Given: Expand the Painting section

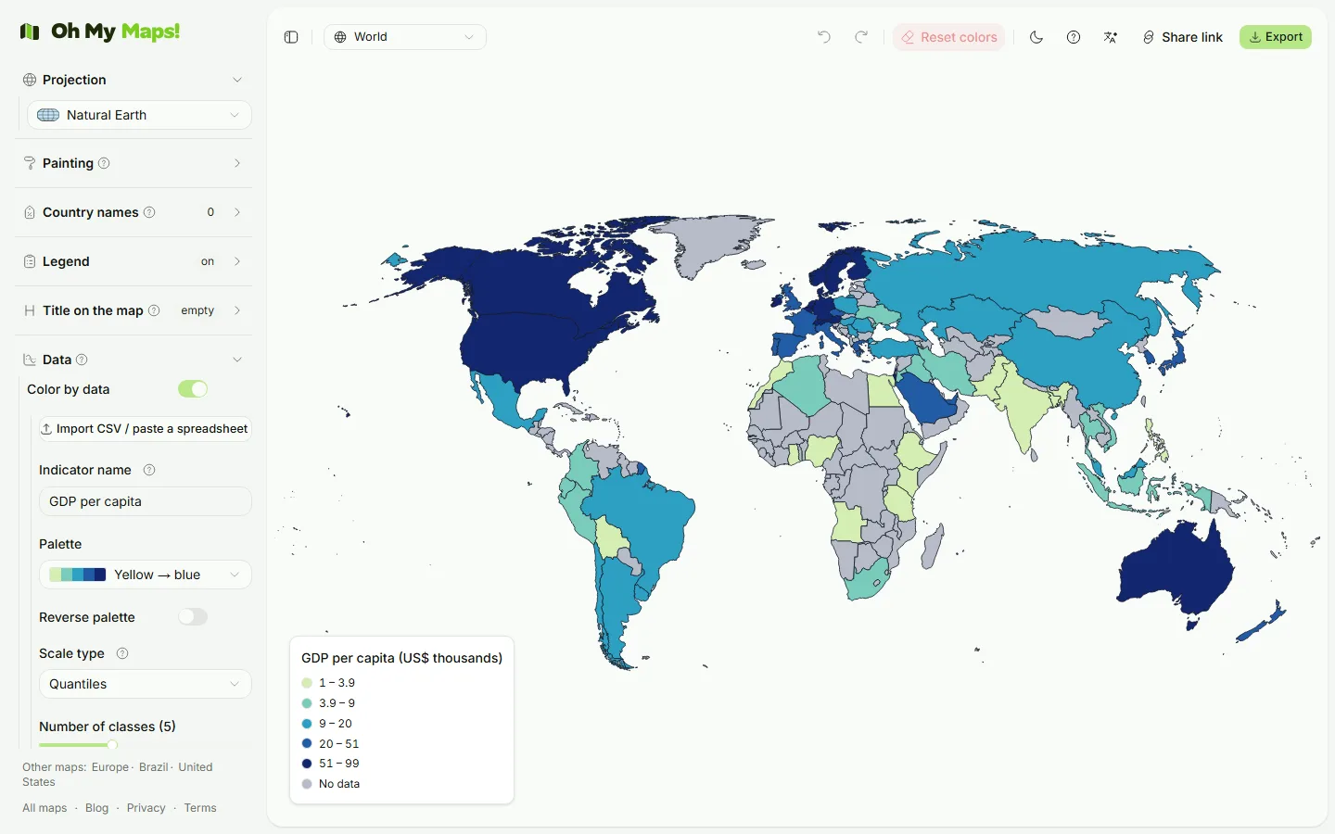Looking at the screenshot, I should [133, 163].
